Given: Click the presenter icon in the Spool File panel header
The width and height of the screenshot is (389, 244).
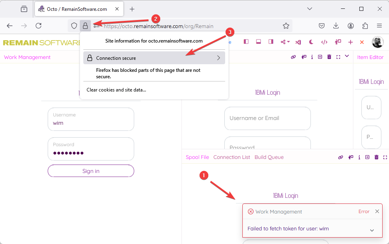Looking at the screenshot, I should [x=351, y=157].
